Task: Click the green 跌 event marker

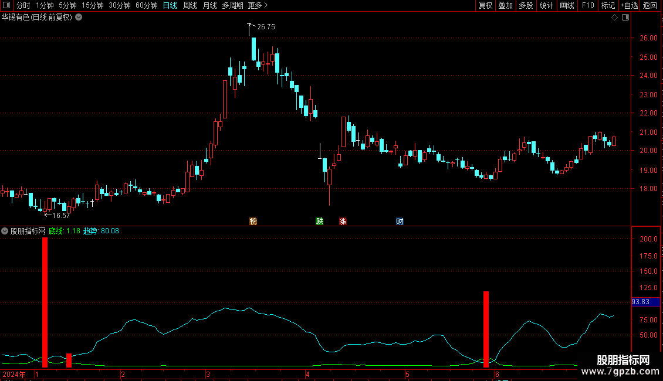Action: coord(320,222)
